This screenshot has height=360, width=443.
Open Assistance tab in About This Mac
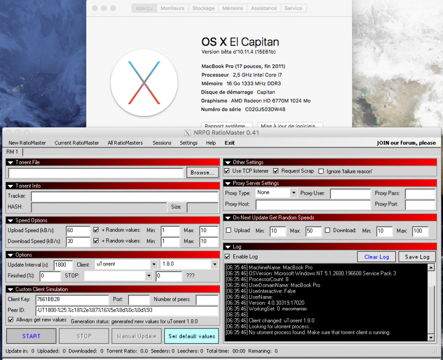point(264,8)
